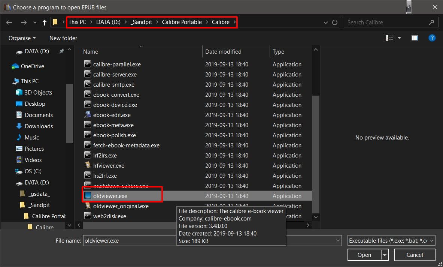Refresh the Calibre folder view
Image resolution: width=443 pixels, height=267 pixels.
coord(335,22)
